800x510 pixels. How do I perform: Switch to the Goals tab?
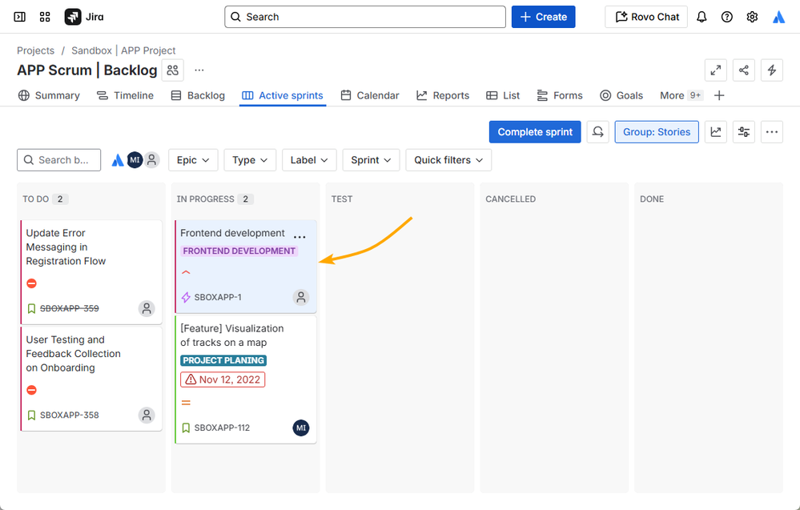point(621,95)
